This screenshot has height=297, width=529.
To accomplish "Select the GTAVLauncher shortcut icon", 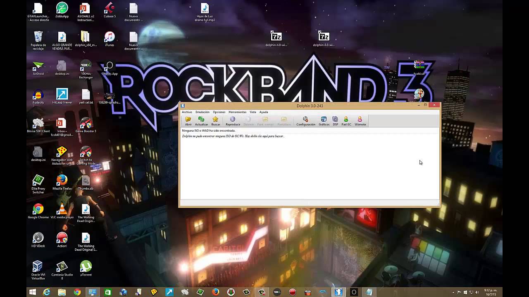I will click(38, 12).
